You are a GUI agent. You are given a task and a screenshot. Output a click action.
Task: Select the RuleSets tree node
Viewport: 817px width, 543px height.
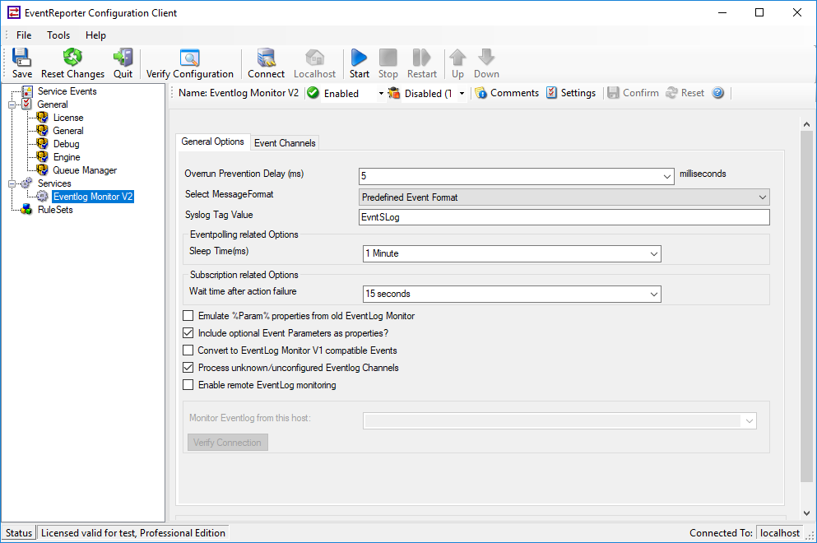pyautogui.click(x=55, y=210)
